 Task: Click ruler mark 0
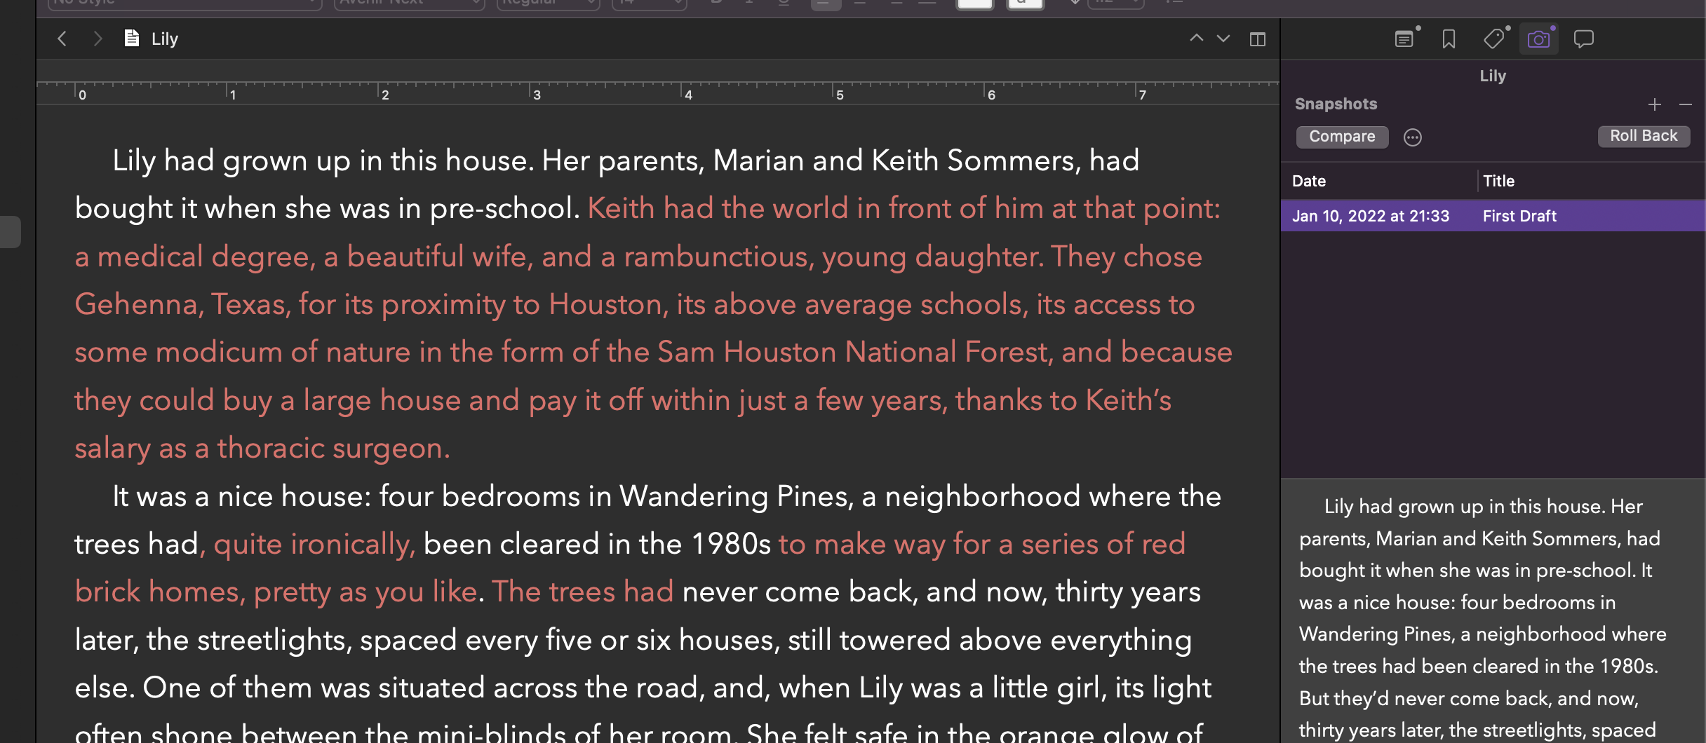(x=82, y=95)
